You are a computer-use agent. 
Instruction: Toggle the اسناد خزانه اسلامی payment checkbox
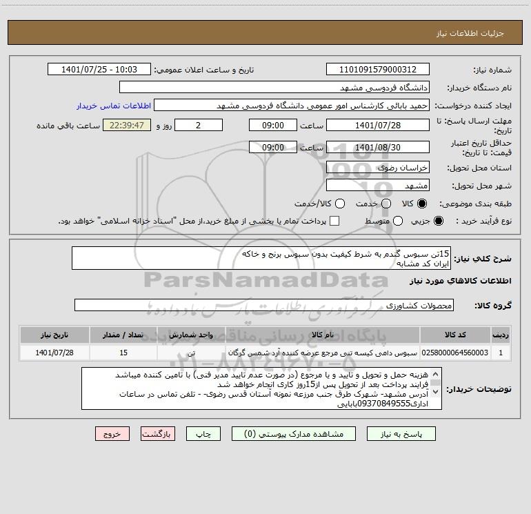(x=334, y=221)
